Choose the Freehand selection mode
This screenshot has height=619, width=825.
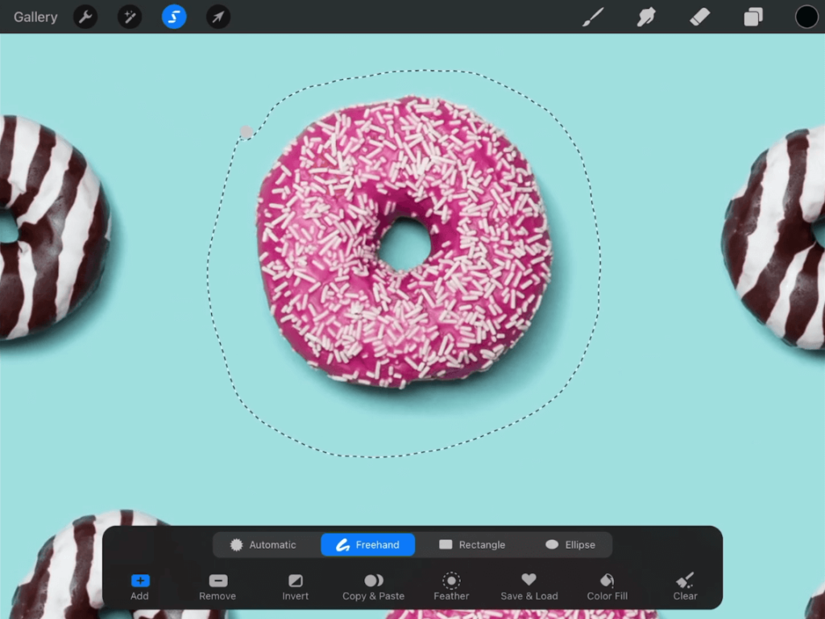click(x=367, y=545)
